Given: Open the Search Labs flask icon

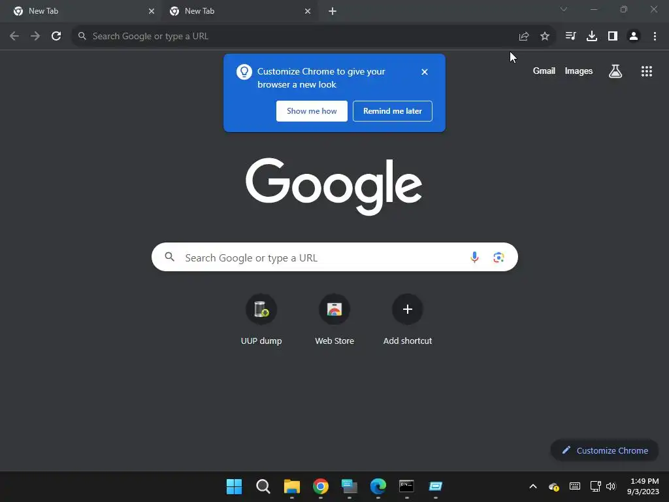Looking at the screenshot, I should pos(615,71).
